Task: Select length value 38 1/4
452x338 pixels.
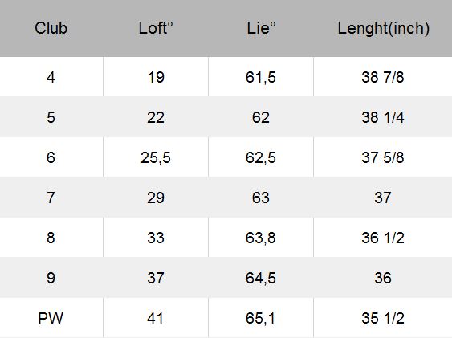Action: [383, 117]
